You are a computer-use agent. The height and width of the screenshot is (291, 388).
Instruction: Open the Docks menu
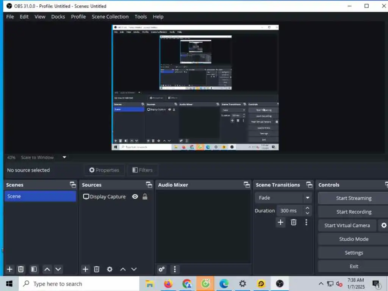pyautogui.click(x=58, y=17)
